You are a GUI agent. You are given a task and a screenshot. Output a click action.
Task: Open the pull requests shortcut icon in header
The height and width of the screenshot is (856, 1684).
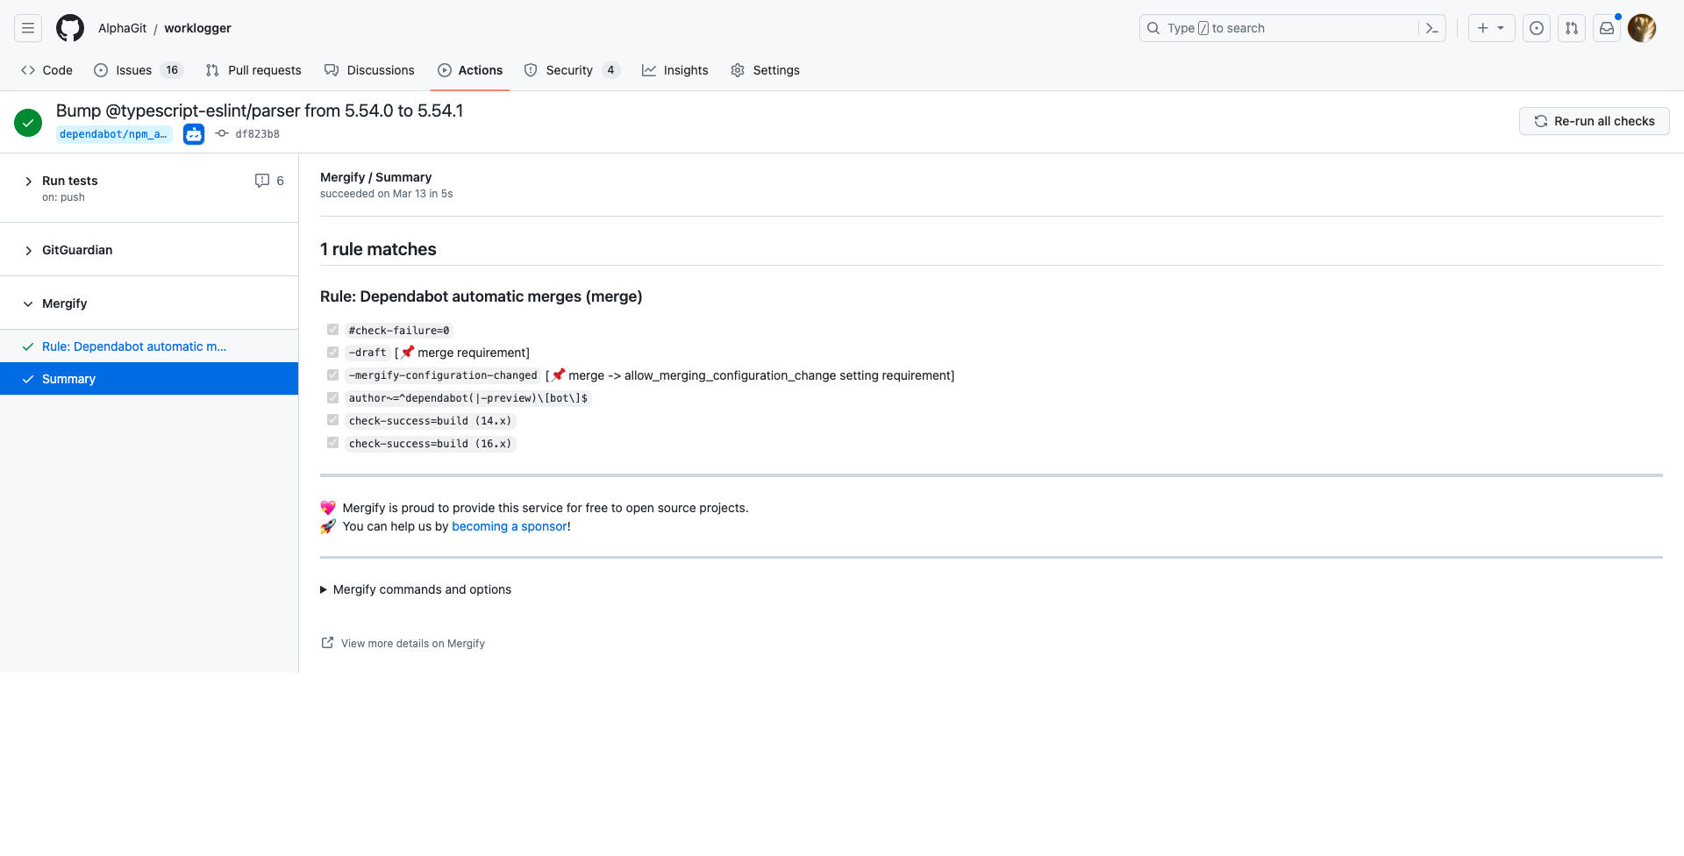click(1572, 28)
